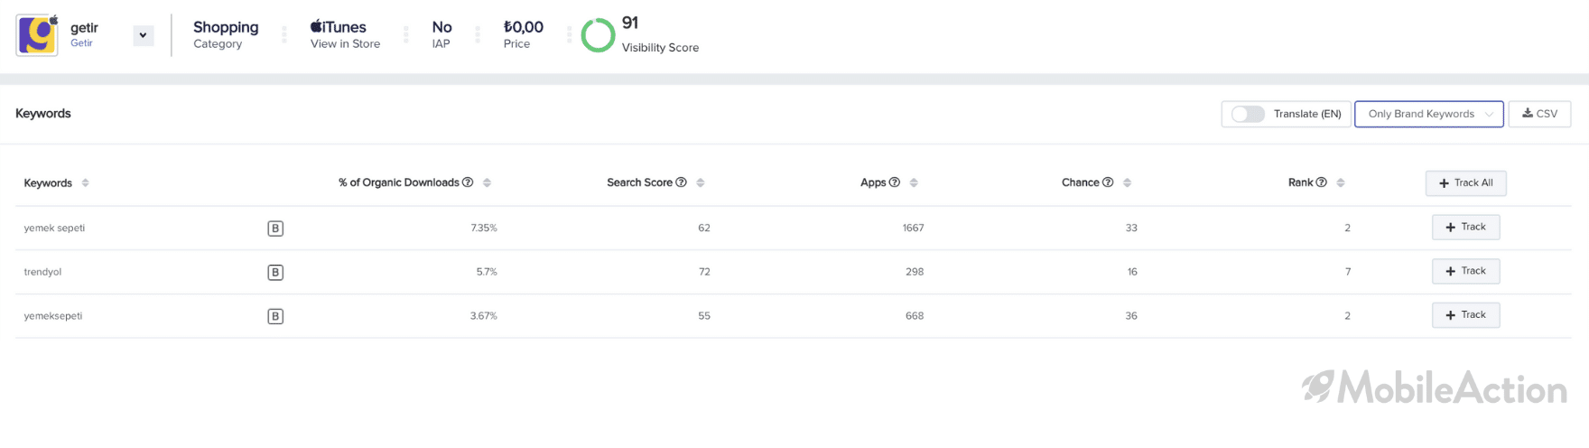The height and width of the screenshot is (448, 1589).
Task: Click the 91 Visibility Score number
Action: click(630, 23)
